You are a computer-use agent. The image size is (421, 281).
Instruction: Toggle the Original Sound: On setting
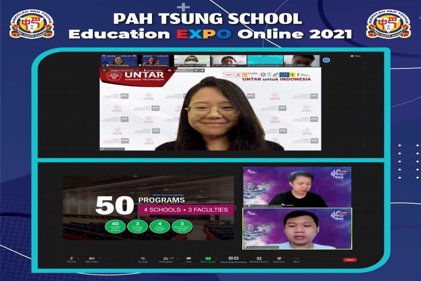[x=121, y=70]
